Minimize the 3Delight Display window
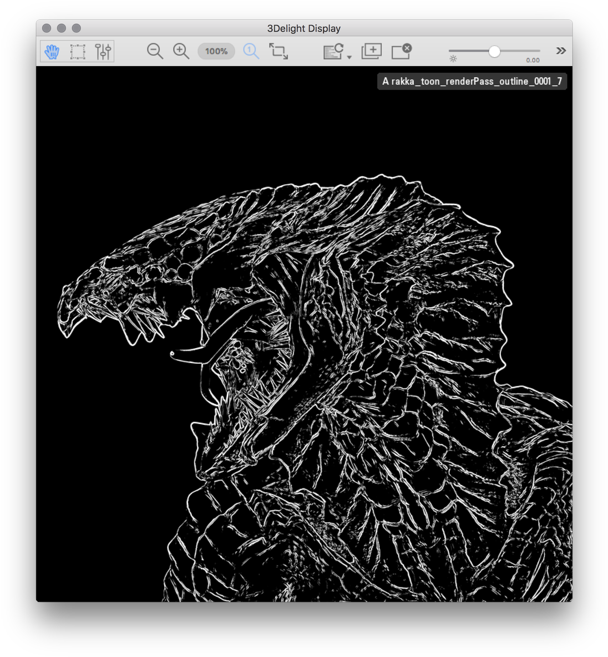Image resolution: width=608 pixels, height=657 pixels. (x=61, y=28)
